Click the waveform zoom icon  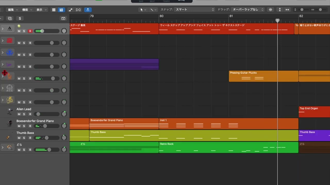point(270,10)
